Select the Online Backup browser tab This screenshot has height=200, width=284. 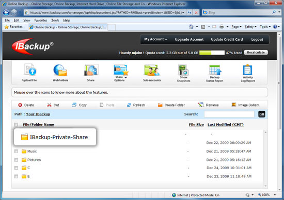[x=68, y=27]
